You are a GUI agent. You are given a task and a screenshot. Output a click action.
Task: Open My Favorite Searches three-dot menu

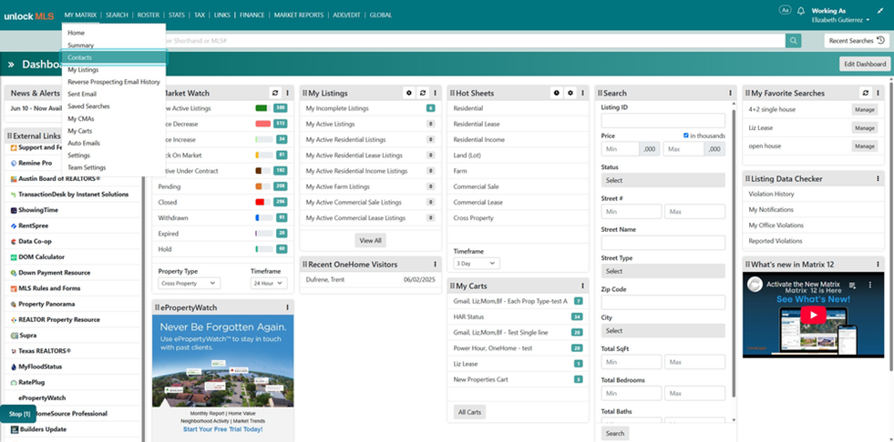(878, 93)
